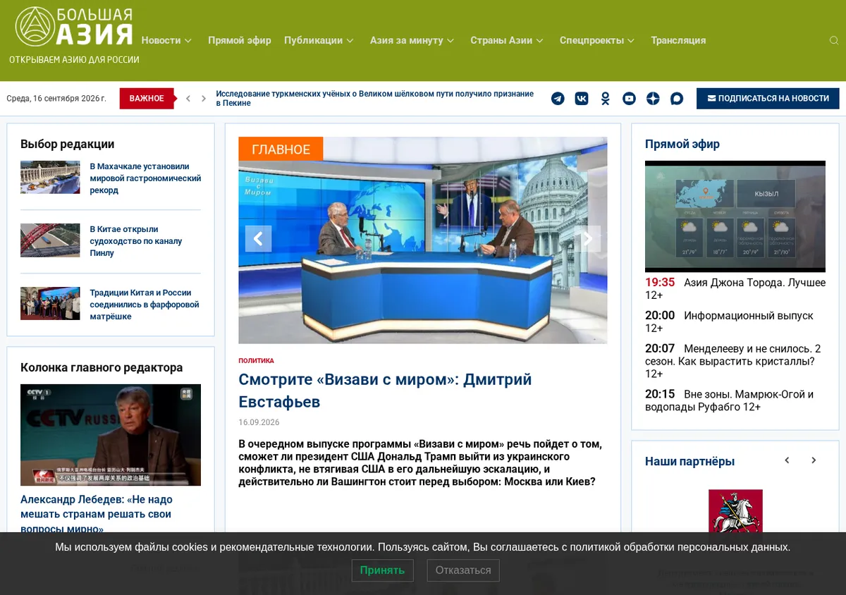Expand the Страны Азии dropdown menu
Screen dimensions: 846x595
[507, 40]
